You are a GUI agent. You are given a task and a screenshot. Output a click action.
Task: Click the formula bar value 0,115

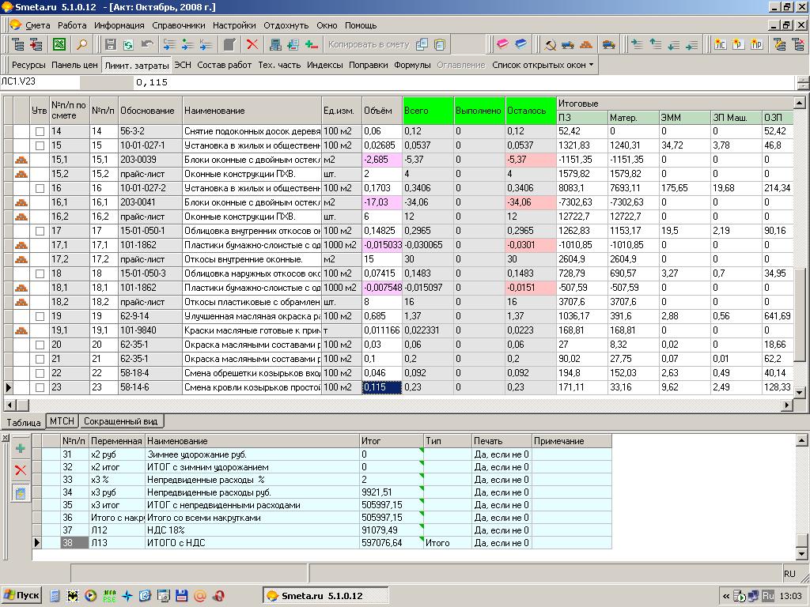point(152,82)
